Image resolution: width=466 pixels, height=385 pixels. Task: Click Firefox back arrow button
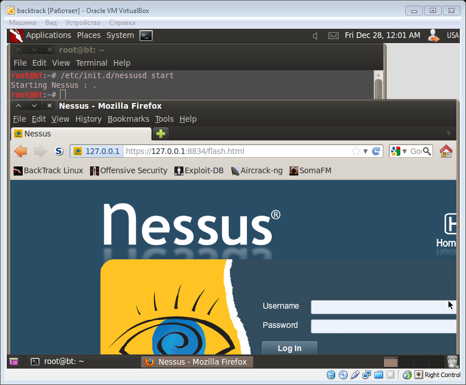(x=20, y=151)
